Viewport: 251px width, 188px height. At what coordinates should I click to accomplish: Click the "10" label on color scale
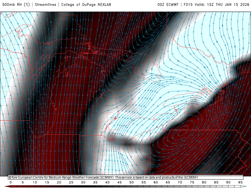35,182
